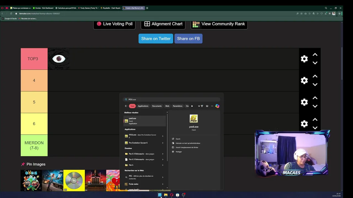Viewport: 353px width, 198px height.
Task: Open settings gear for TOP3 tier
Action: click(304, 59)
